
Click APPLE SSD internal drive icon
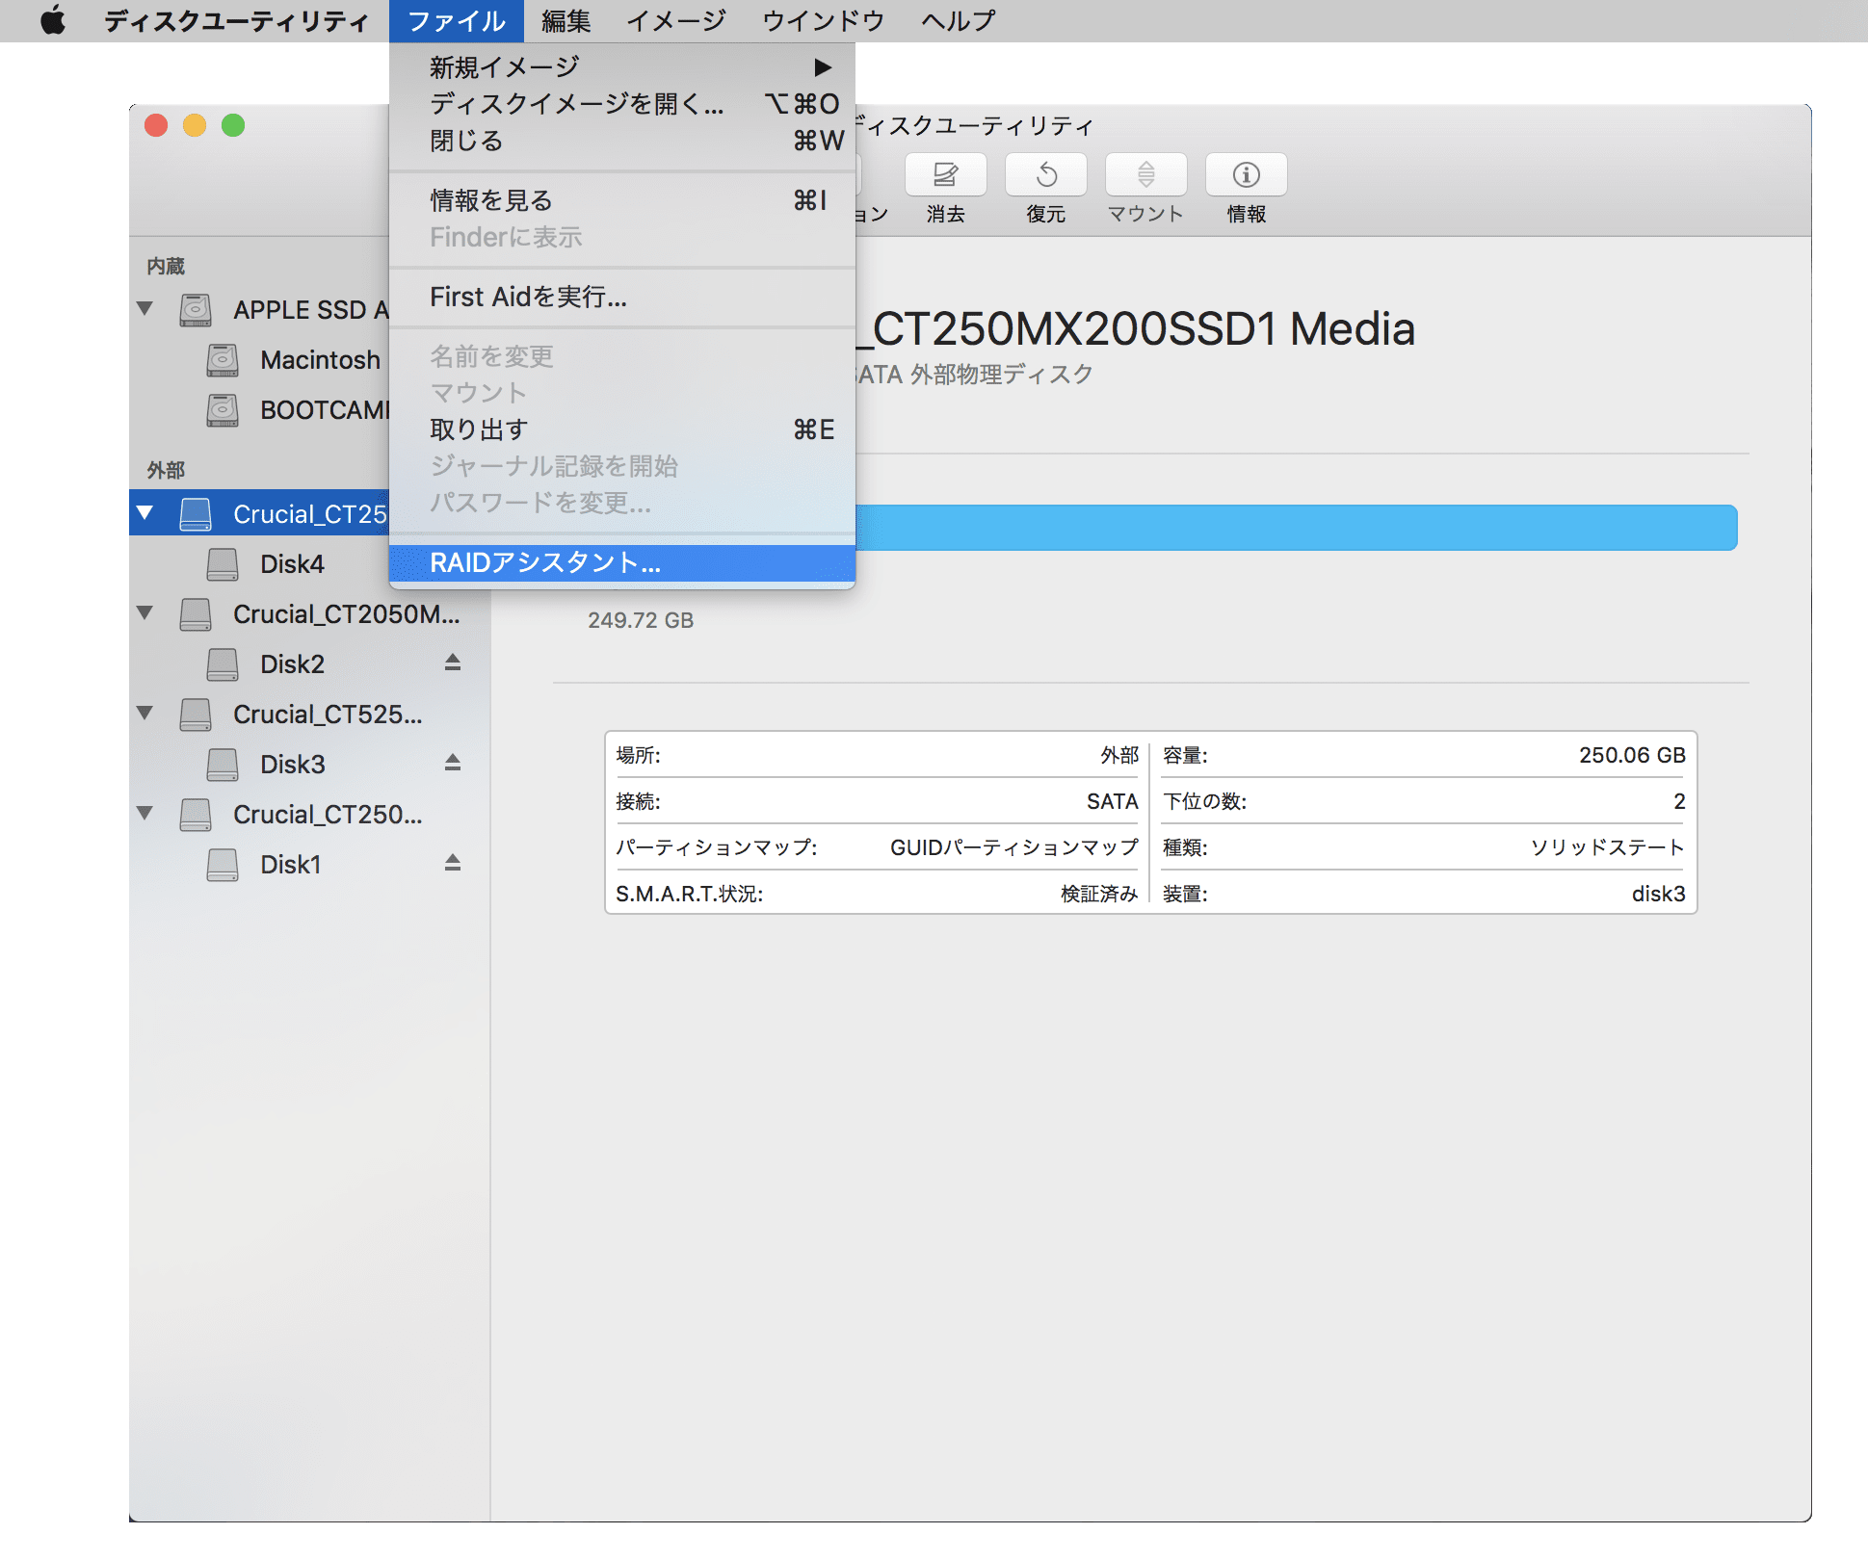point(196,310)
